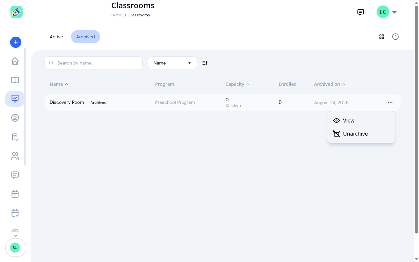Open the people group sidebar icon
419x262 pixels.
pyautogui.click(x=15, y=156)
